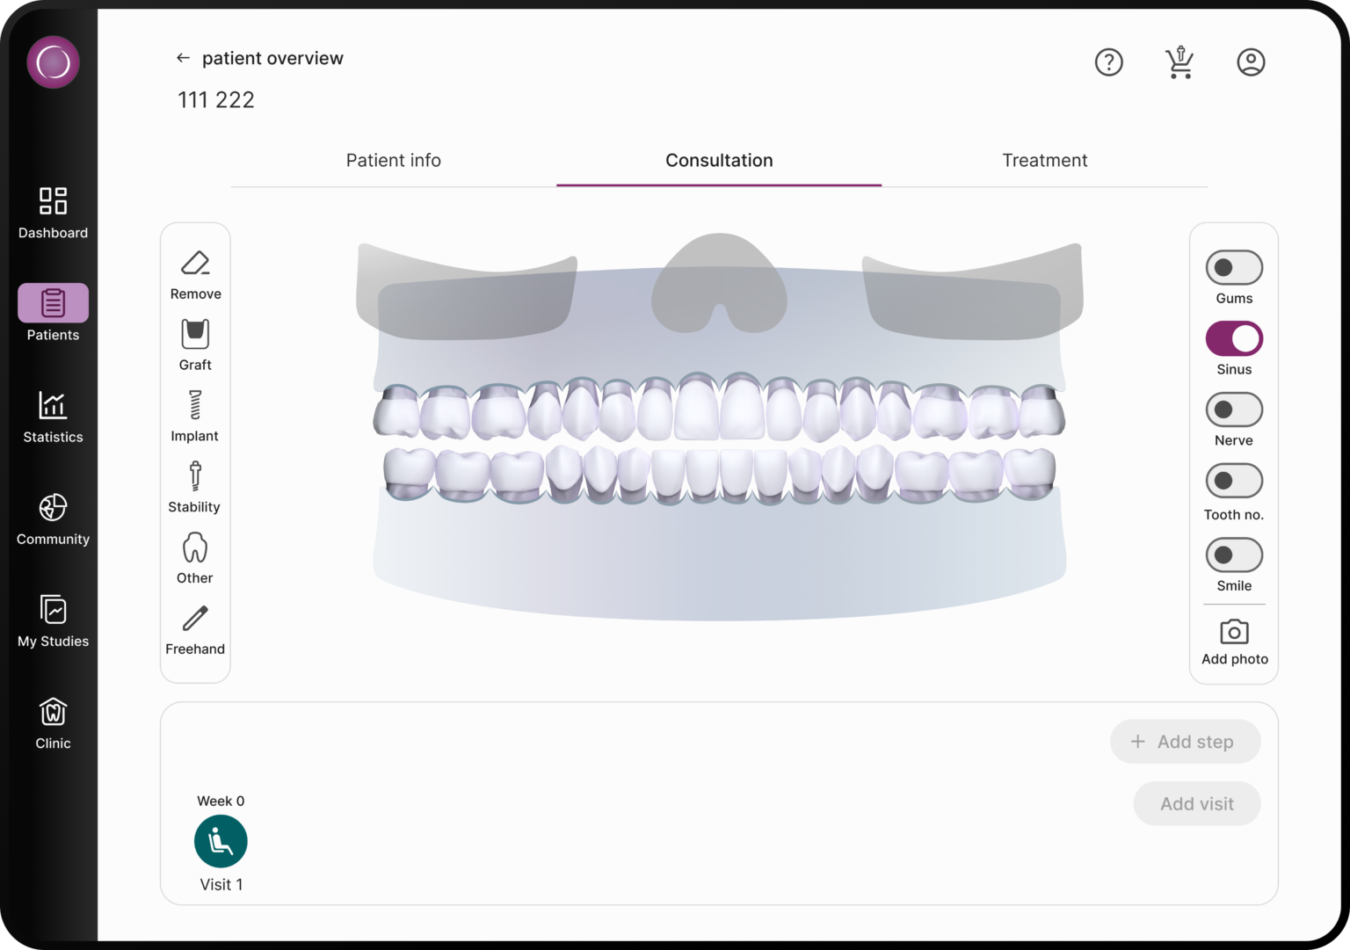Open the shopping cart
The height and width of the screenshot is (950, 1350).
(1179, 62)
